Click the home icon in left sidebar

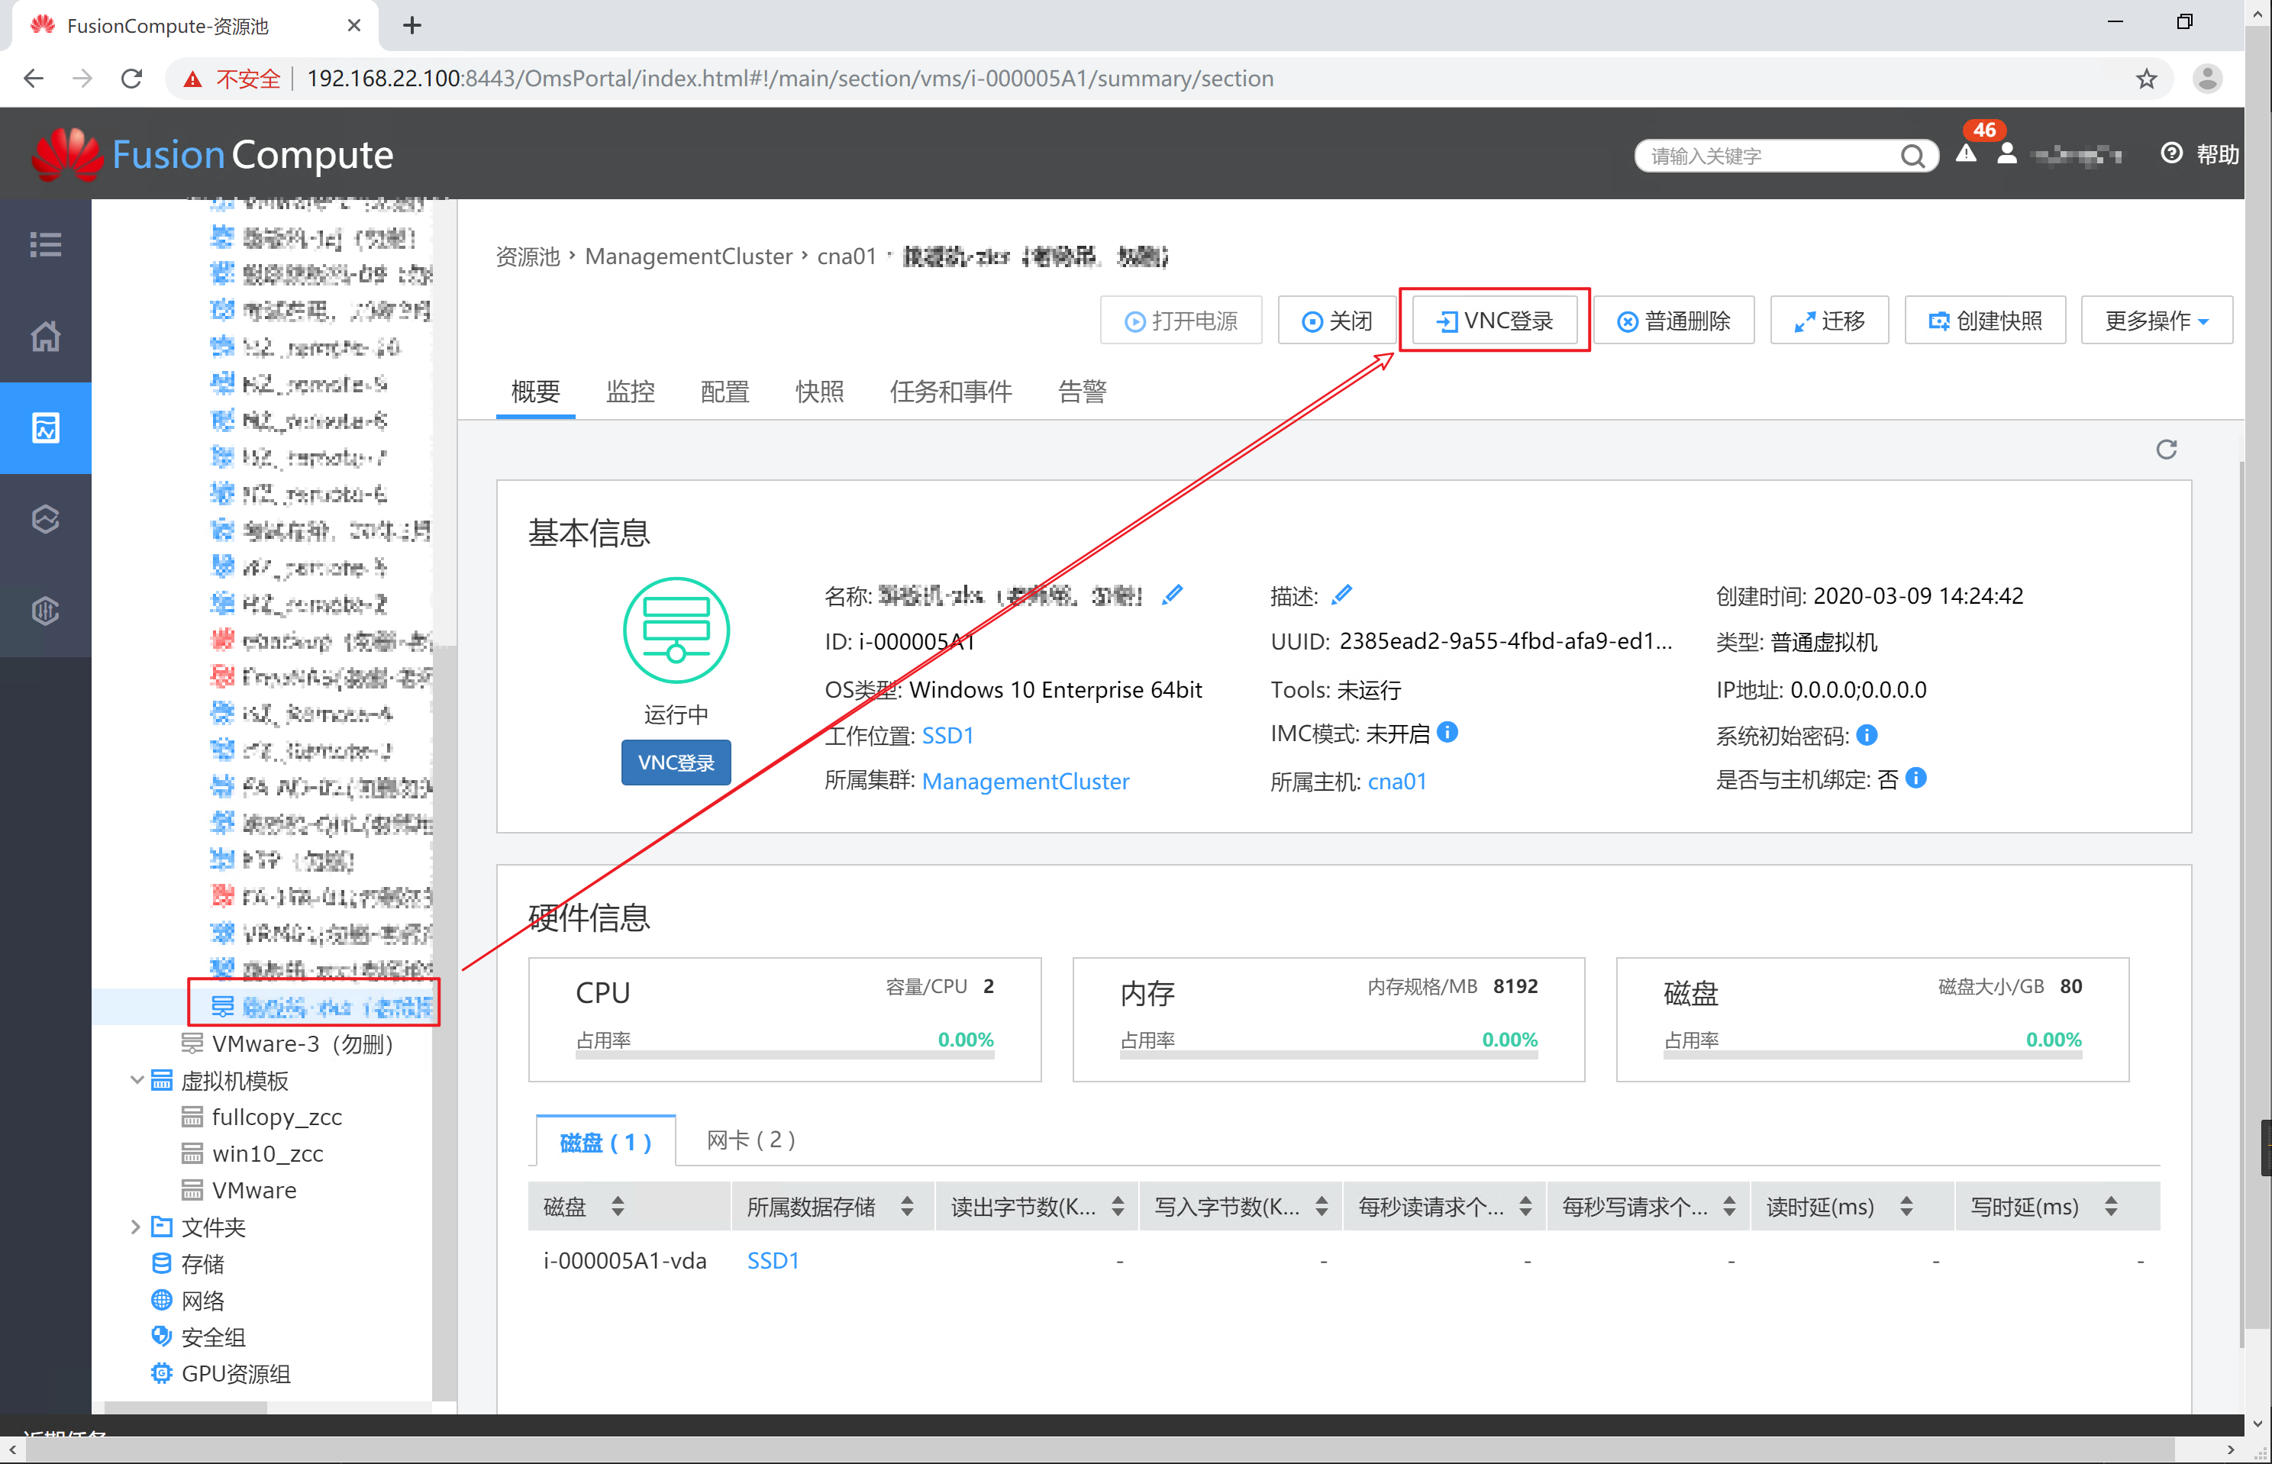45,337
